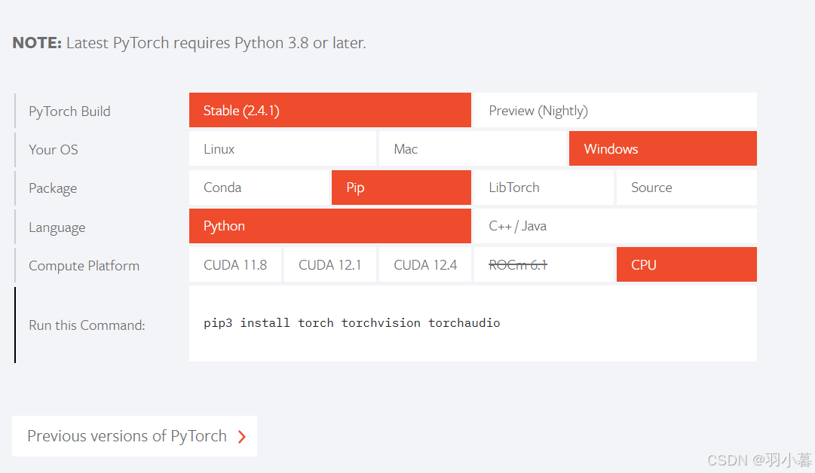Choose the LibTorch package
This screenshot has height=473, width=815.
[544, 188]
